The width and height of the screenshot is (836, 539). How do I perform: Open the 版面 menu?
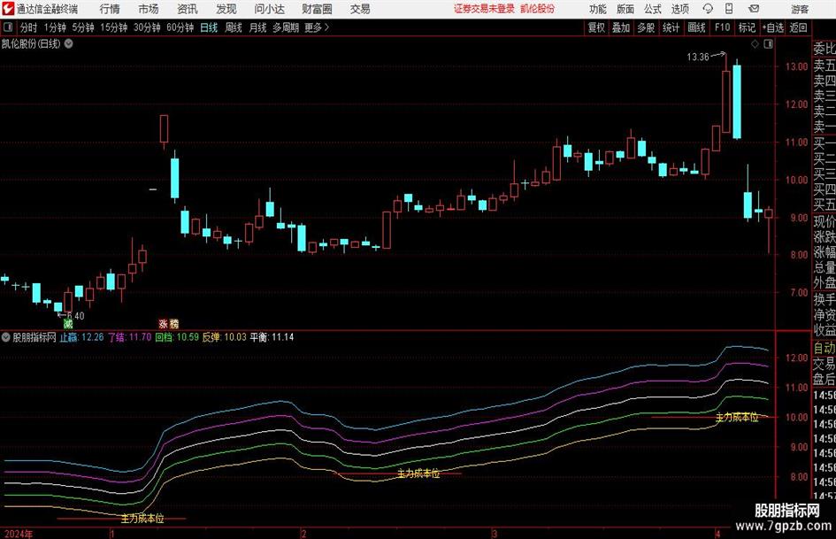pyautogui.click(x=625, y=9)
